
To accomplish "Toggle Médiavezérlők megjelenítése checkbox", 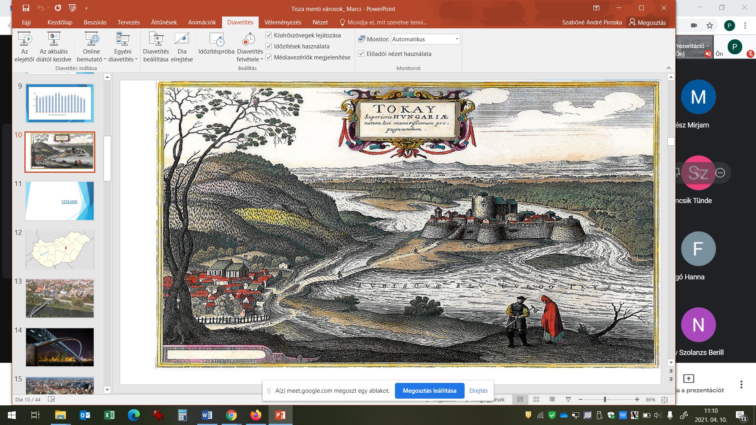I will [x=269, y=57].
